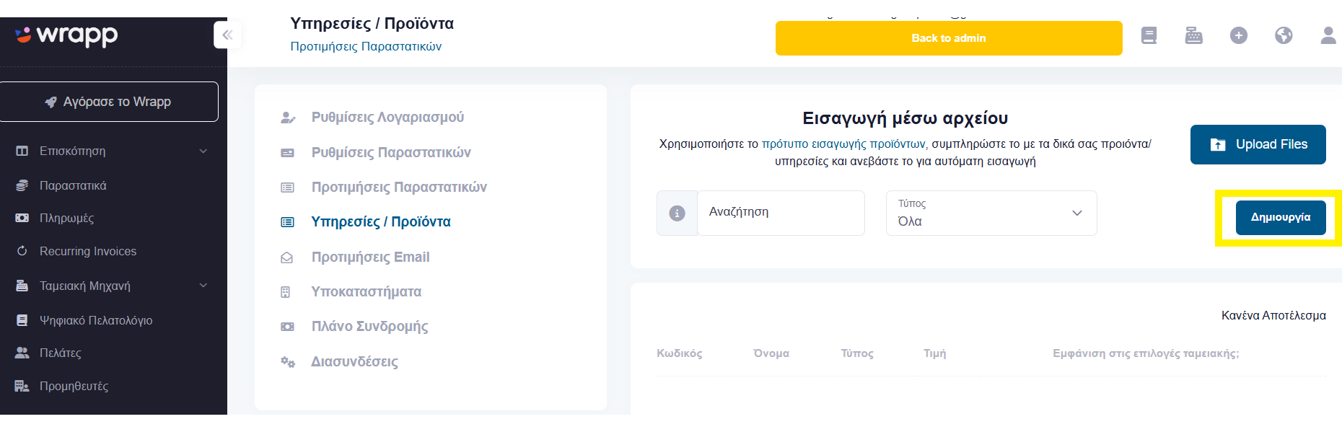The height and width of the screenshot is (432, 1342).
Task: Open the cash register icon in top bar
Action: (1194, 35)
